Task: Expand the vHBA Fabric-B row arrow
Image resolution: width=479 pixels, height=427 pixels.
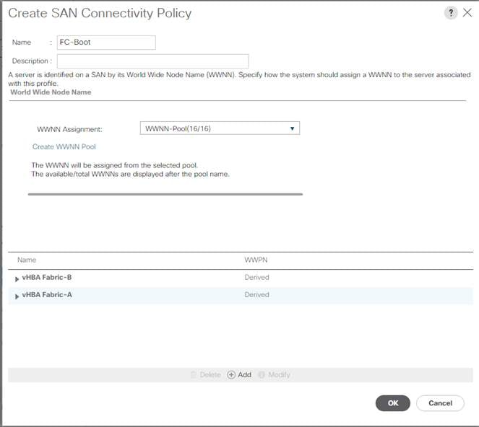Action: (17, 278)
